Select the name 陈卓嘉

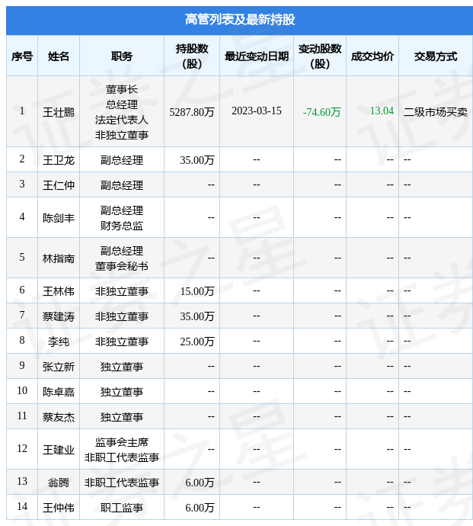click(59, 392)
